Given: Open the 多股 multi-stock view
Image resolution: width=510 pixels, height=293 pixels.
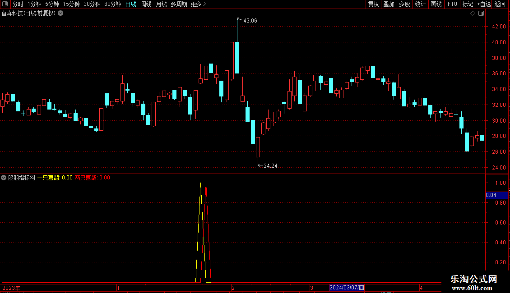Looking at the screenshot, I should [x=404, y=4].
